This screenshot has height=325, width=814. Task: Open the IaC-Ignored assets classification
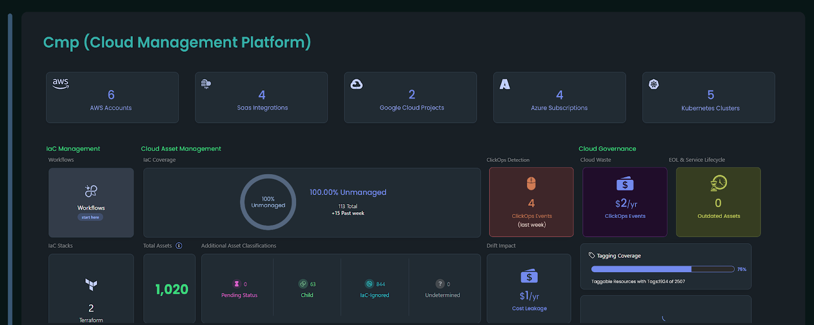(374, 289)
